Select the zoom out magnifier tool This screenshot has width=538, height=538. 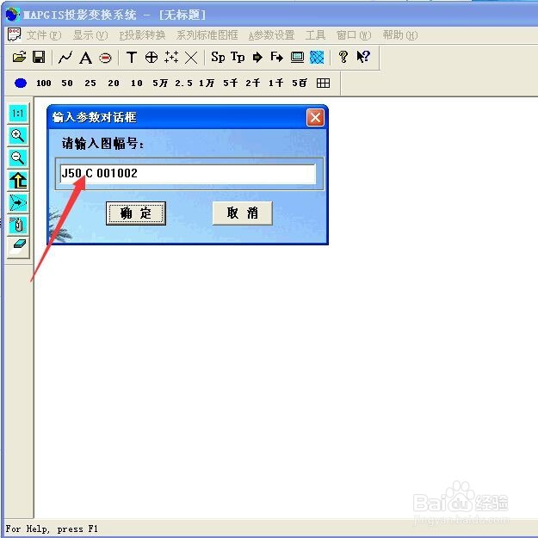tap(18, 158)
